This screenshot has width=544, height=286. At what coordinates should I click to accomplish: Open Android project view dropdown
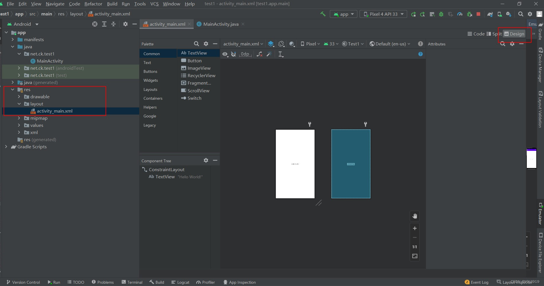[23, 24]
